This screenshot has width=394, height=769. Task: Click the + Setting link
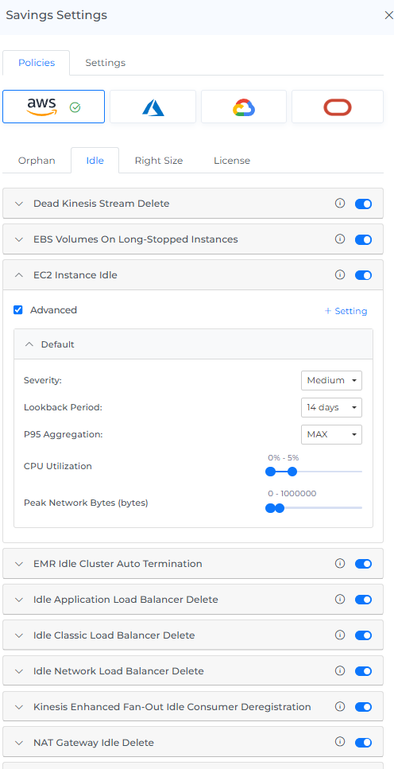346,311
